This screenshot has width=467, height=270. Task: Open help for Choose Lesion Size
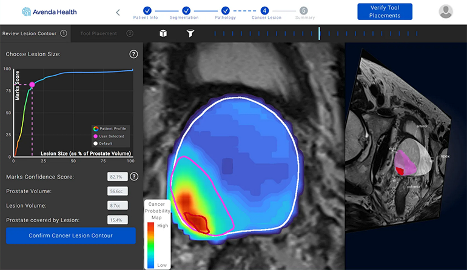(133, 54)
